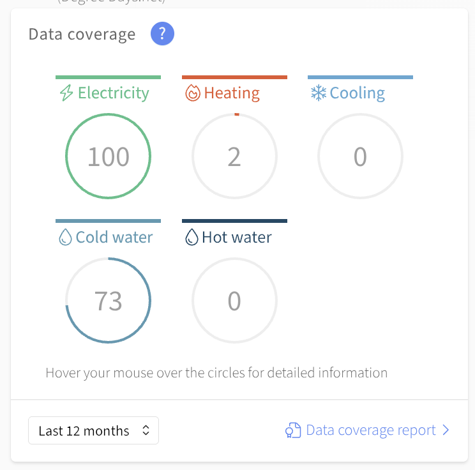Click the Electricity lightning bolt icon

pos(66,93)
